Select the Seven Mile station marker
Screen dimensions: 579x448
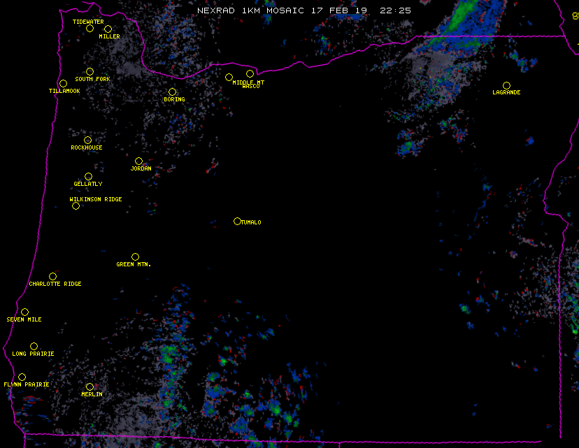pos(24,312)
